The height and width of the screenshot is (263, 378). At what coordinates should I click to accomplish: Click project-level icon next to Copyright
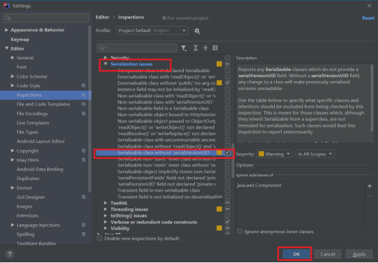tap(83, 151)
